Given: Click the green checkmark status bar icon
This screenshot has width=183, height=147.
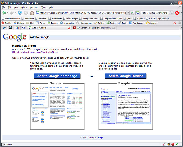Looking at the screenshot, I should [177, 144].
